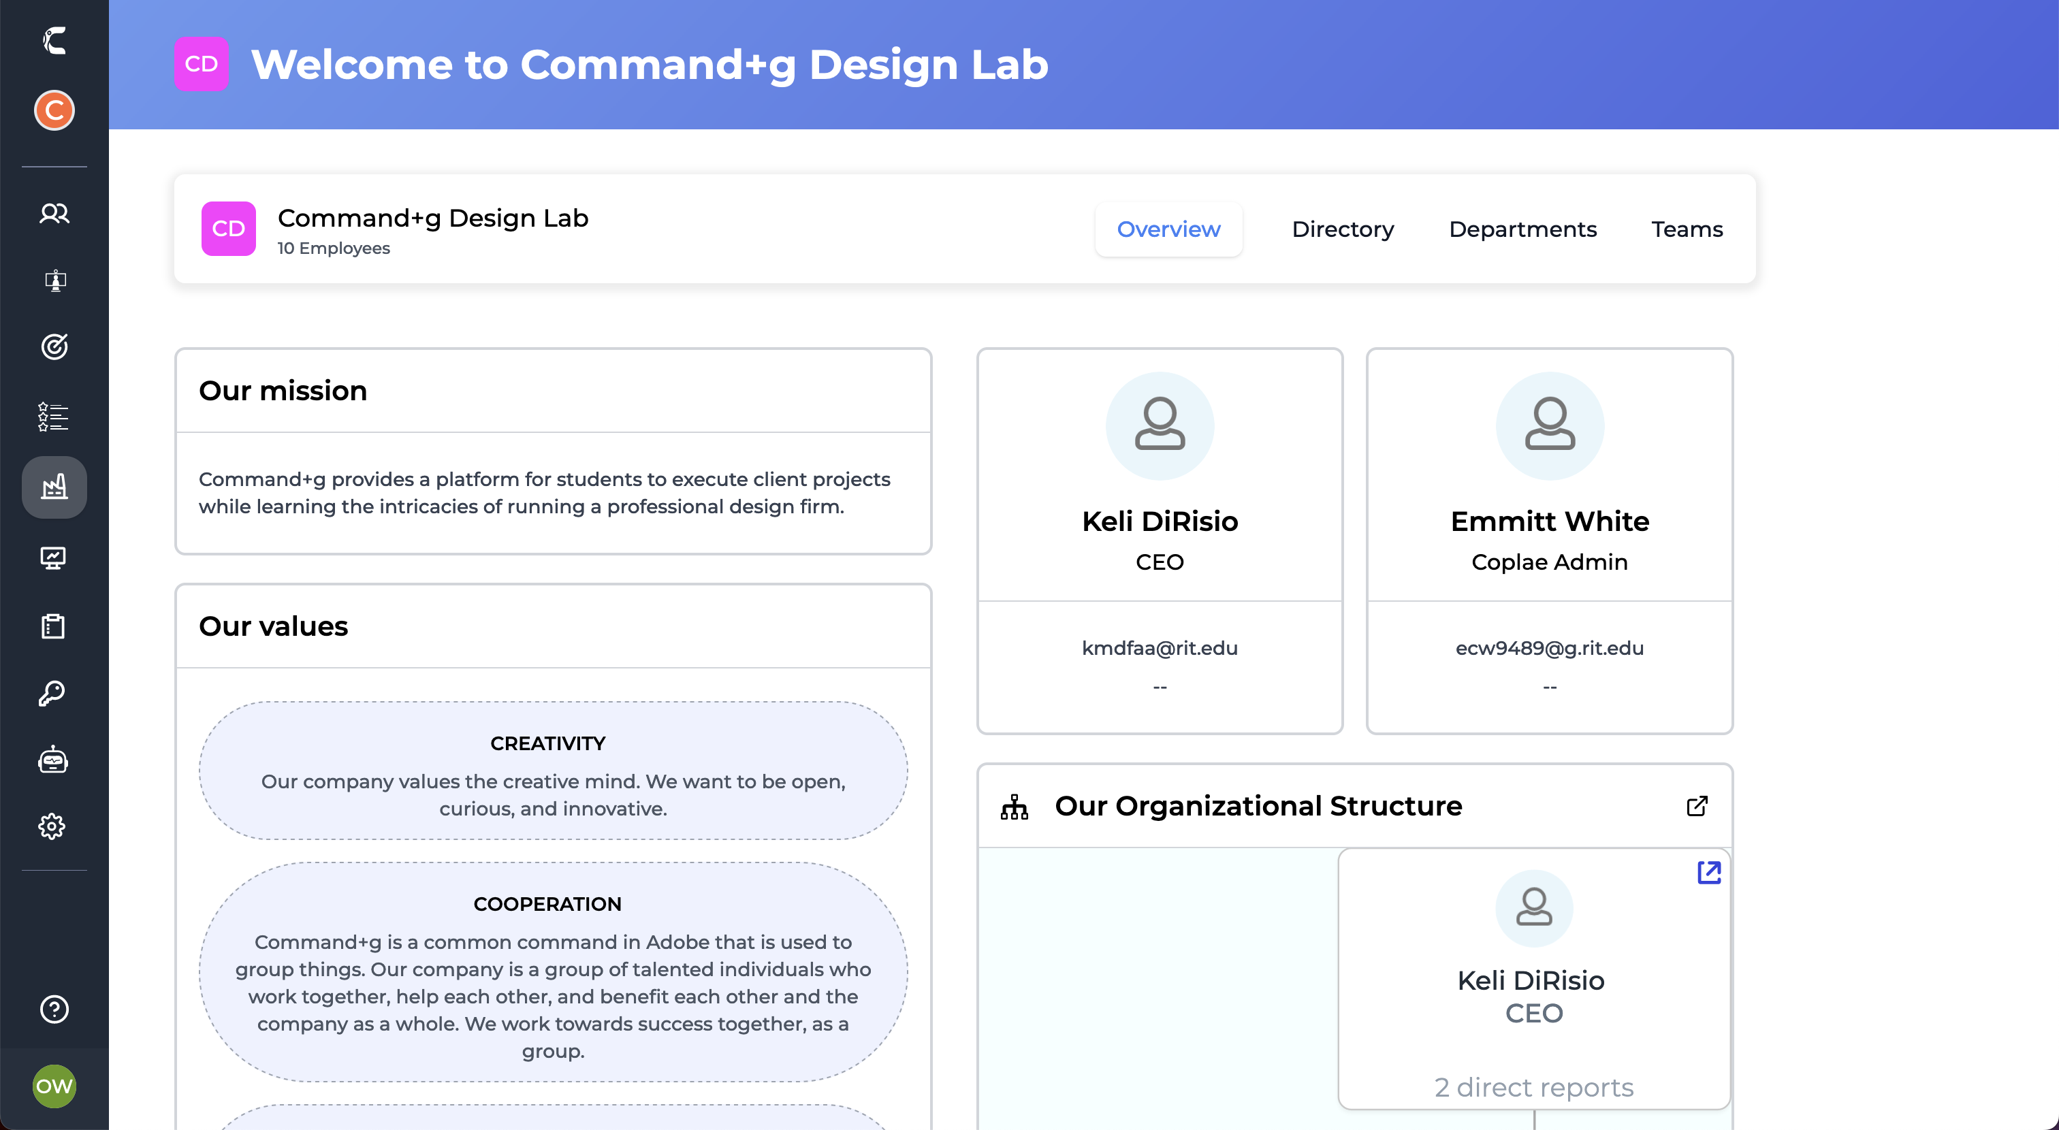This screenshot has height=1130, width=2059.
Task: Click the 10 Employees text
Action: 334,248
